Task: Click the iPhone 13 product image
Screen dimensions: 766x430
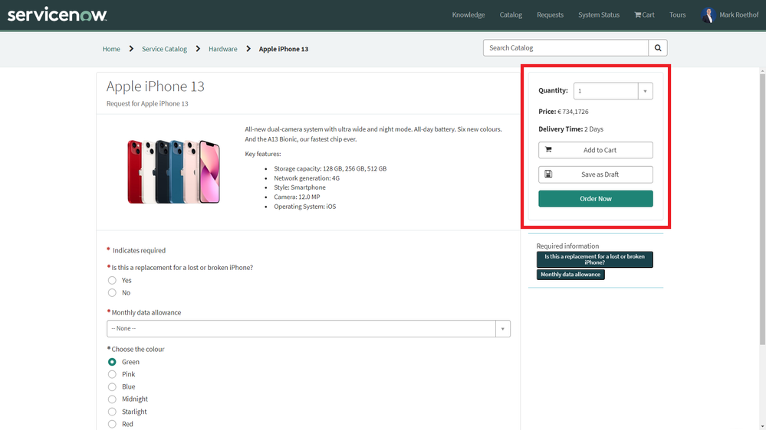Action: pos(173,171)
